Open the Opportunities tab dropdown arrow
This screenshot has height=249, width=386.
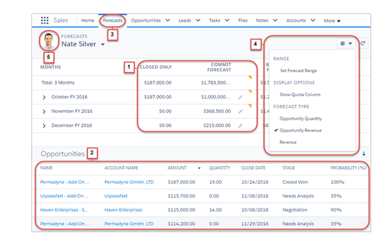tap(167, 20)
